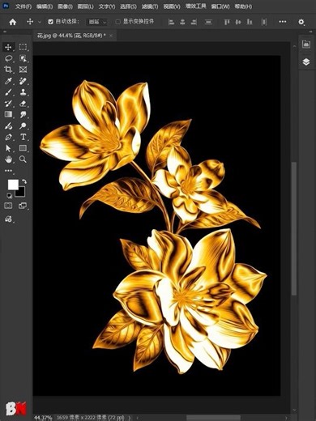Select the Smudge tool
Viewport: 316px width, 421px height.
click(x=23, y=114)
